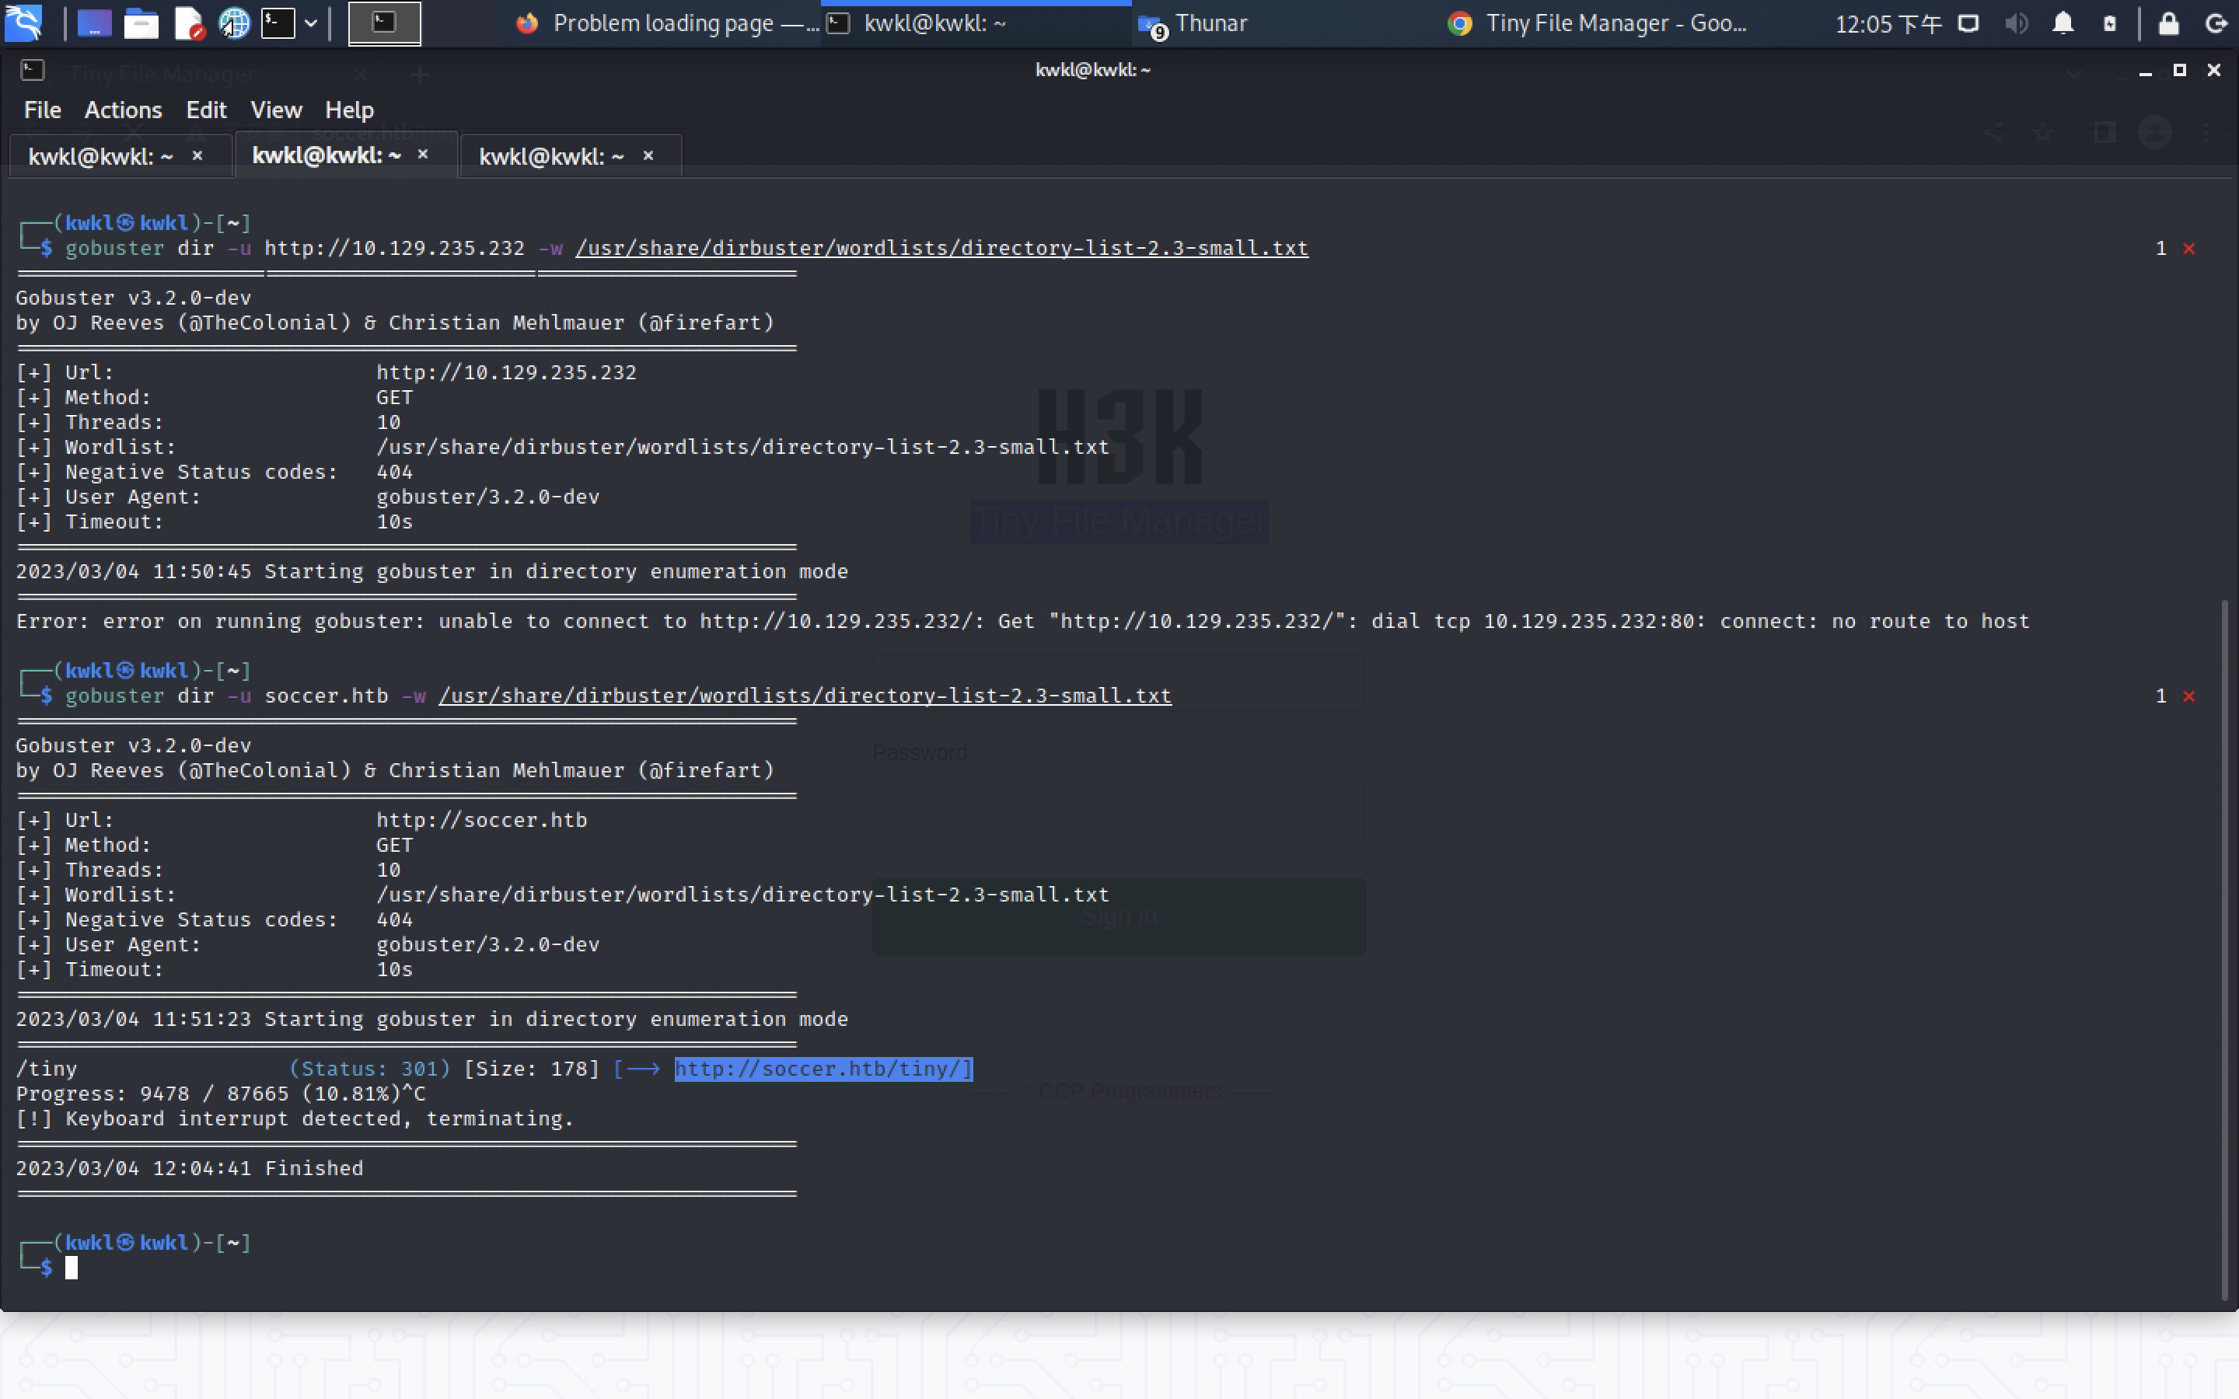Click the power manager battery icon

pyautogui.click(x=2109, y=23)
